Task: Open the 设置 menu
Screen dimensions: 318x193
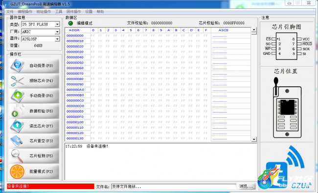Action: click(89, 12)
